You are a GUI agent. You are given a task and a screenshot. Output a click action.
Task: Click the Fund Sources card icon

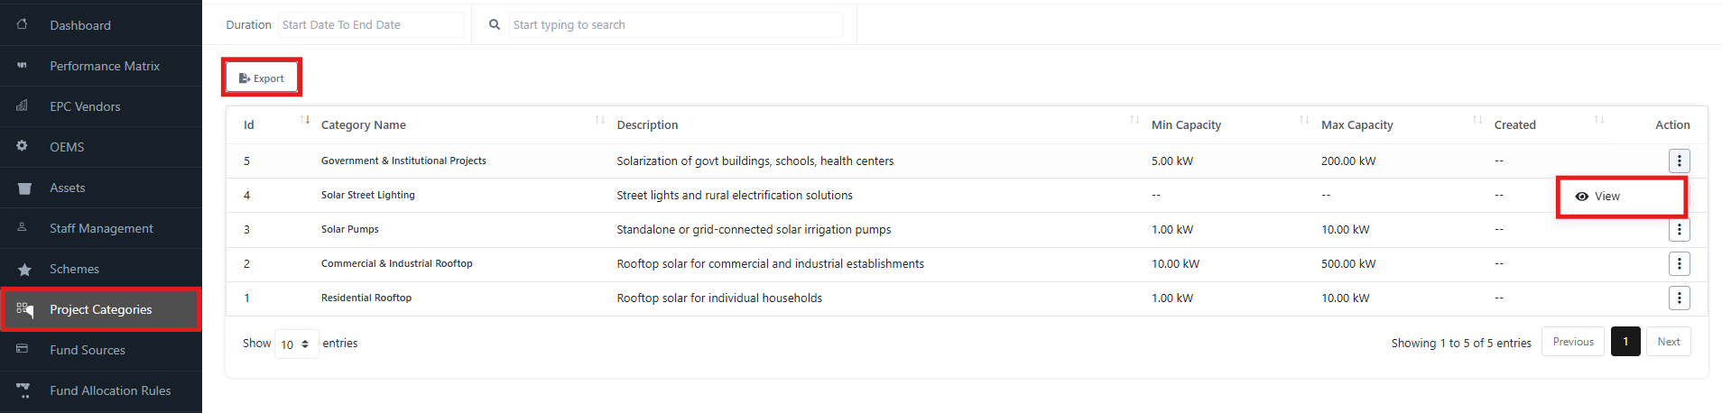[22, 349]
